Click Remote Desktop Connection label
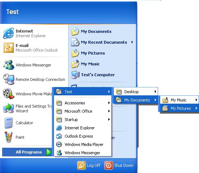This screenshot has height=173, width=199. pos(40,79)
